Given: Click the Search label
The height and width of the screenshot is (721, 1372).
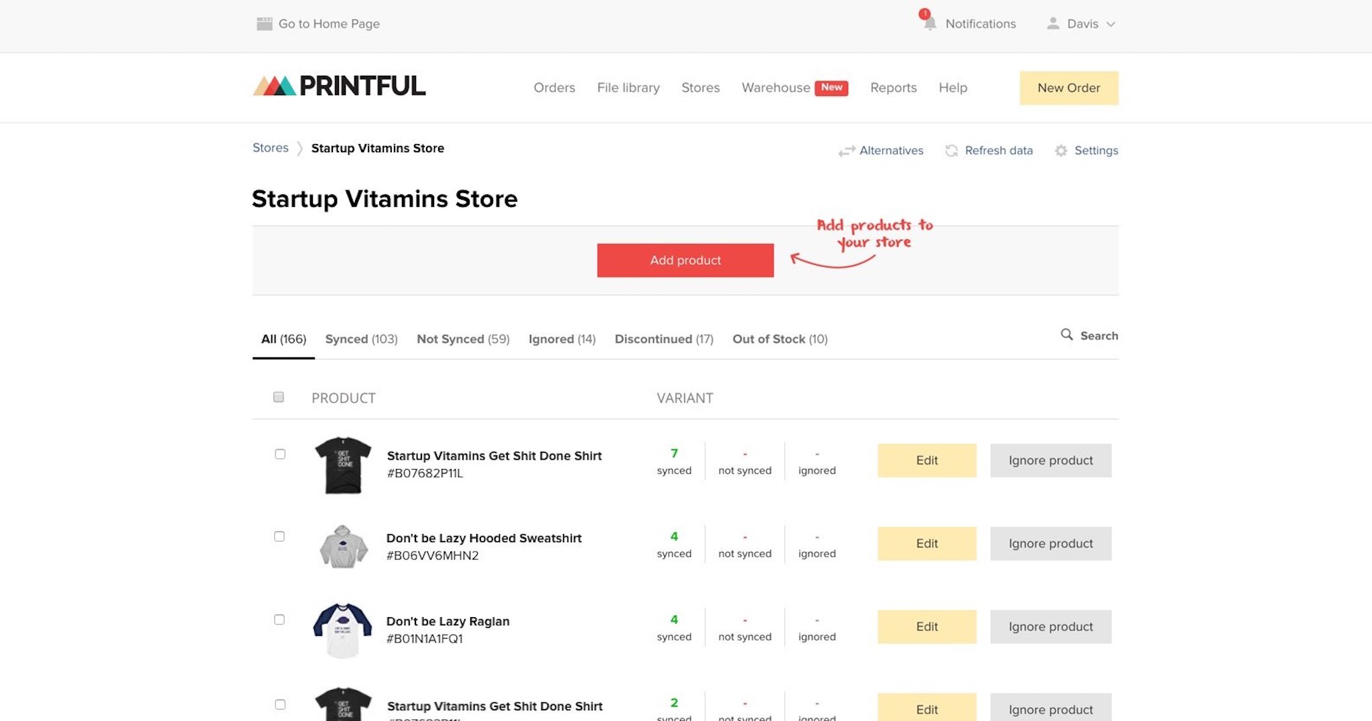Looking at the screenshot, I should pos(1099,335).
